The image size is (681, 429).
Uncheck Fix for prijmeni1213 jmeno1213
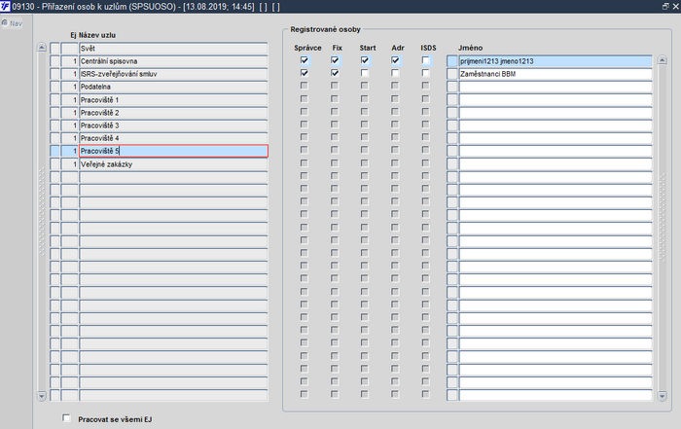point(335,60)
